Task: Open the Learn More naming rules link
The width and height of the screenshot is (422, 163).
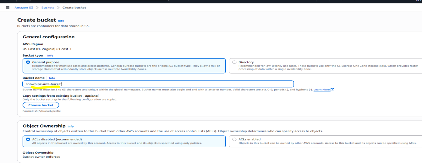Action: click(x=322, y=90)
